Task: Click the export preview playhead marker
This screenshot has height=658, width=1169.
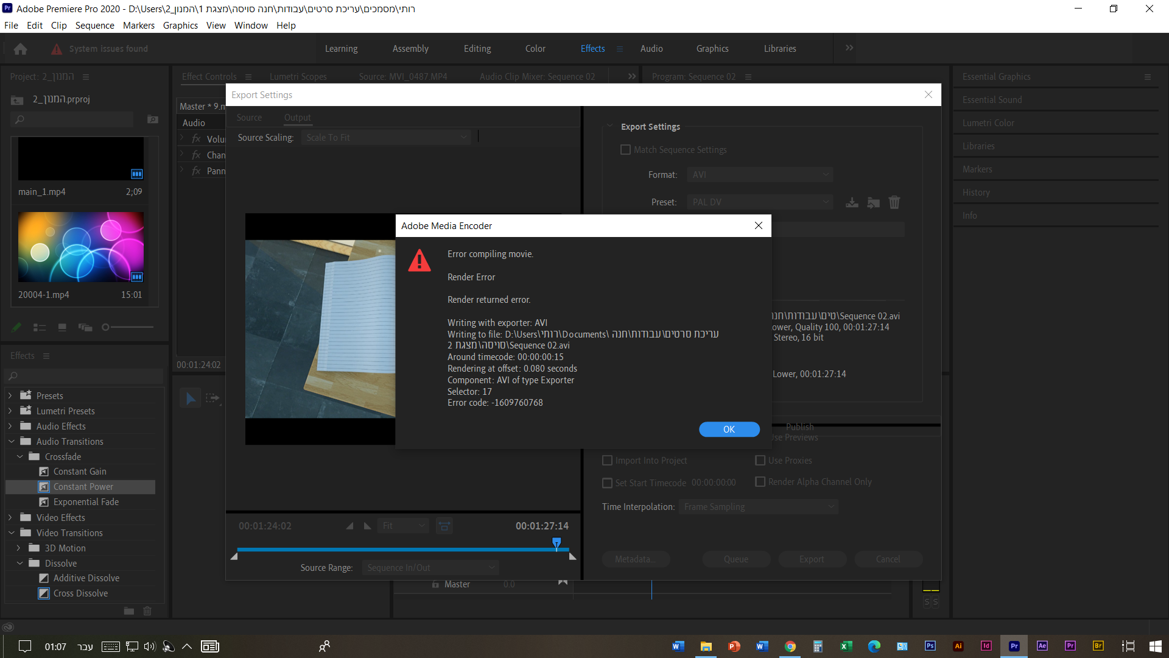Action: (x=556, y=542)
